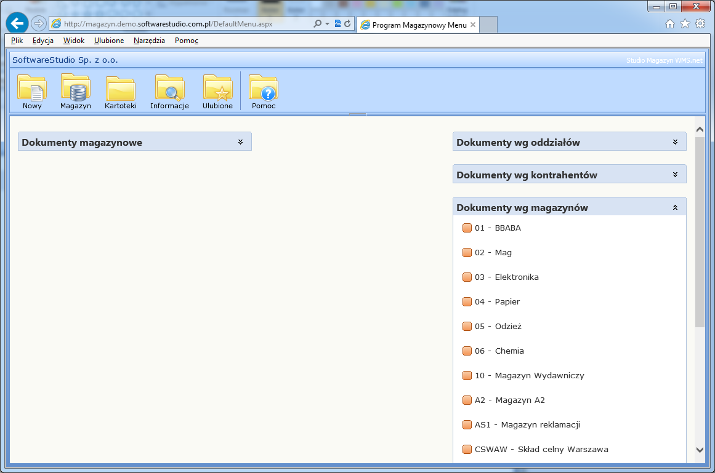This screenshot has height=473, width=715.
Task: Click the Magazyn database folder icon
Action: coord(76,88)
